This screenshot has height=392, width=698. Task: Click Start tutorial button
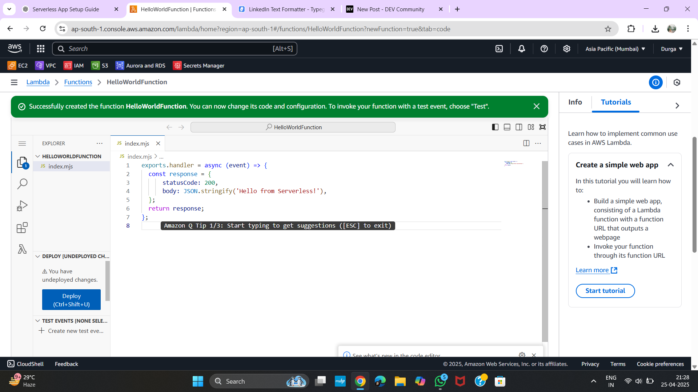click(605, 291)
